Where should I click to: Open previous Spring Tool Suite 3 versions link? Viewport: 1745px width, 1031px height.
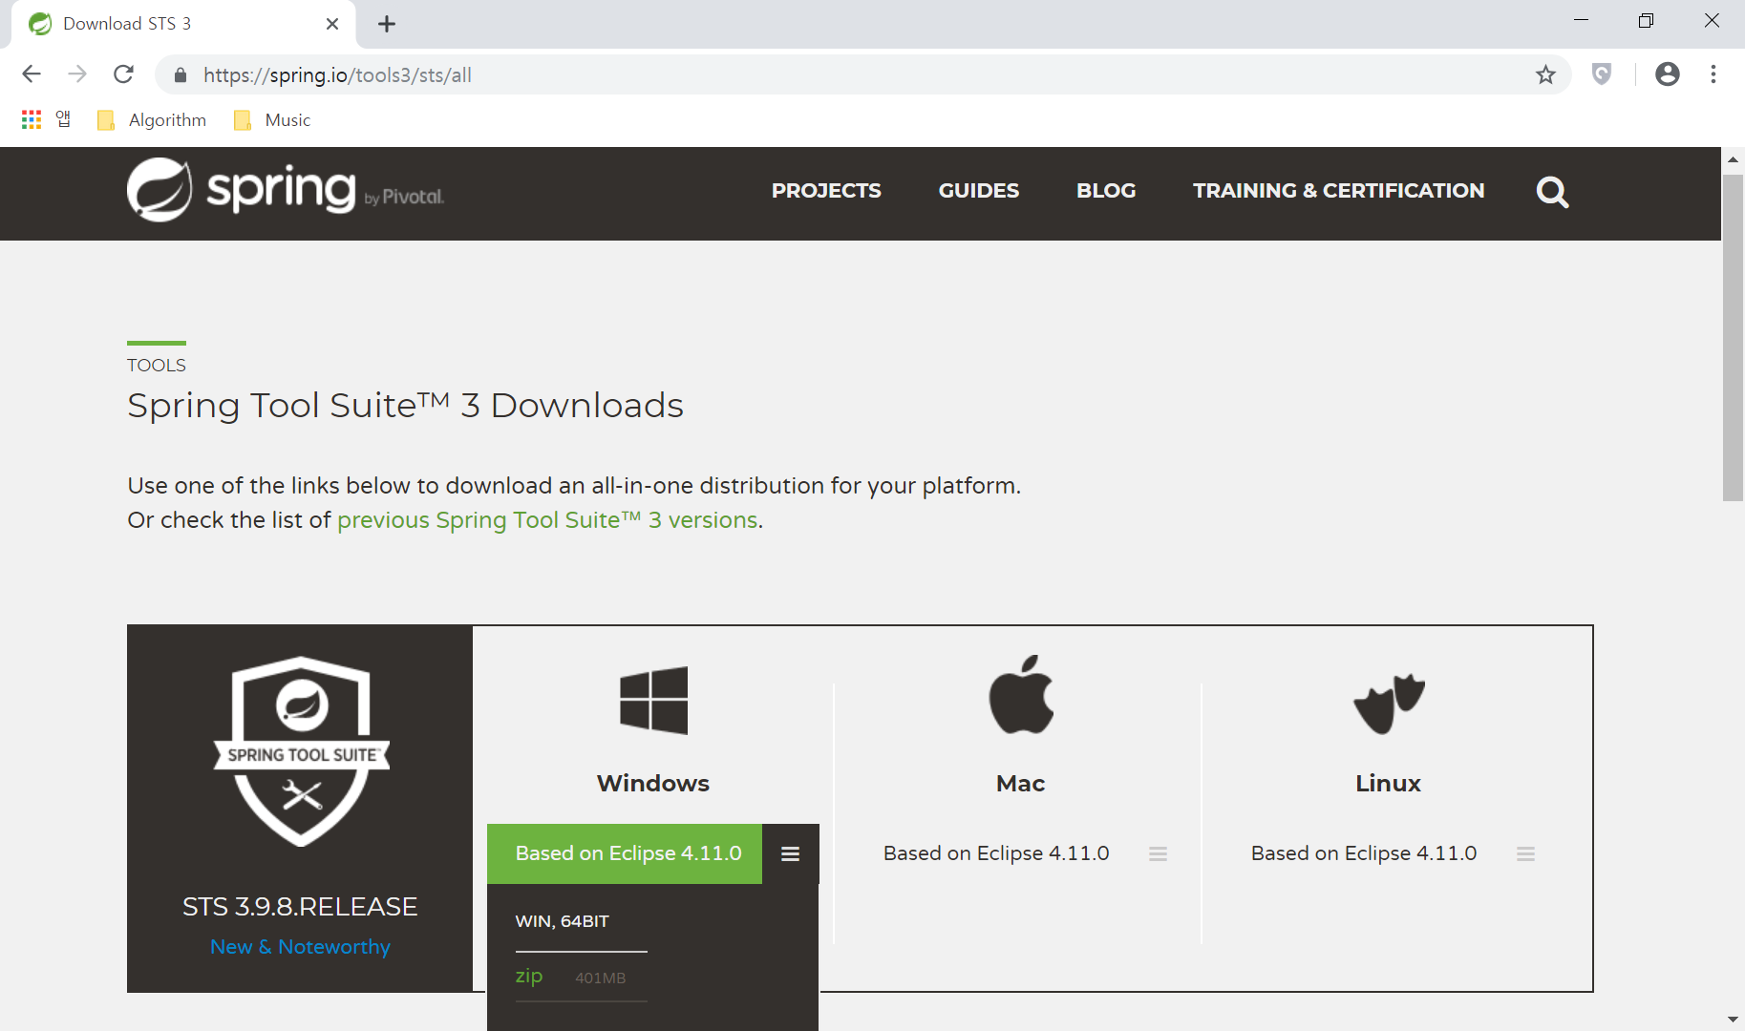pyautogui.click(x=547, y=520)
